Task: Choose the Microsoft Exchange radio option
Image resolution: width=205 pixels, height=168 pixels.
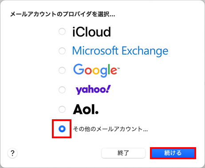Action: [x=62, y=51]
